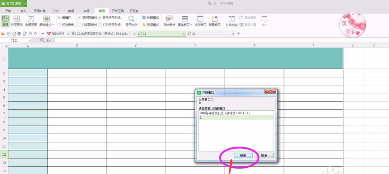Check the 任务窗格 task pane checkbox
Viewport: 389px width, 174px height.
coord(59,25)
